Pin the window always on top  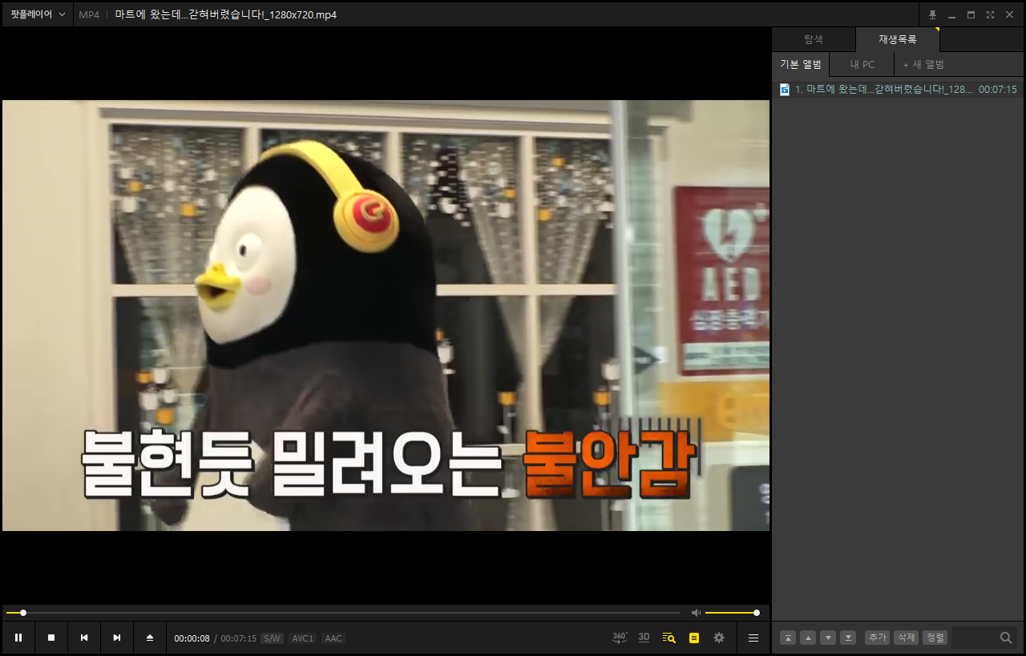[932, 14]
